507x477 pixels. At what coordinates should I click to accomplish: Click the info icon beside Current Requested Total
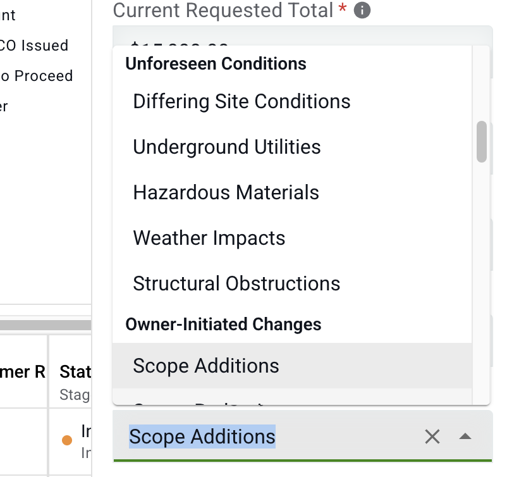362,10
